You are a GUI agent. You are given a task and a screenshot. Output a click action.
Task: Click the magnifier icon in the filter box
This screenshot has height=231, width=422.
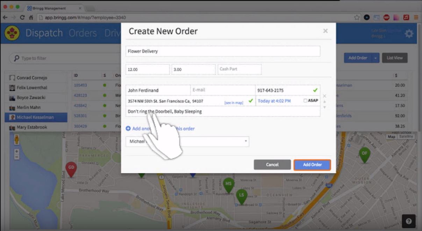(16, 58)
